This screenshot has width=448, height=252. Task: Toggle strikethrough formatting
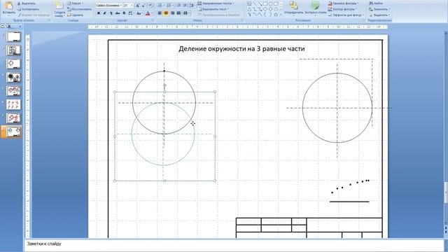(118, 13)
